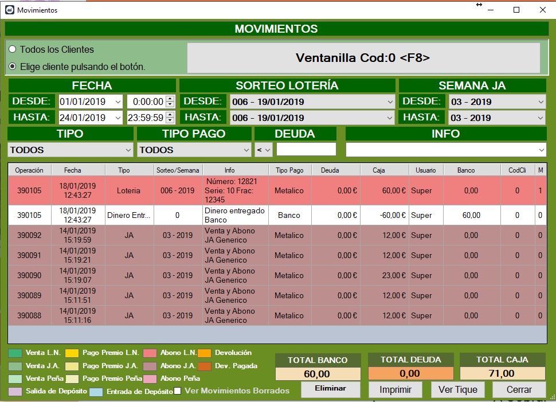Sort by the Info column header
Image resolution: width=556 pixels, height=402 pixels.
tap(236, 170)
